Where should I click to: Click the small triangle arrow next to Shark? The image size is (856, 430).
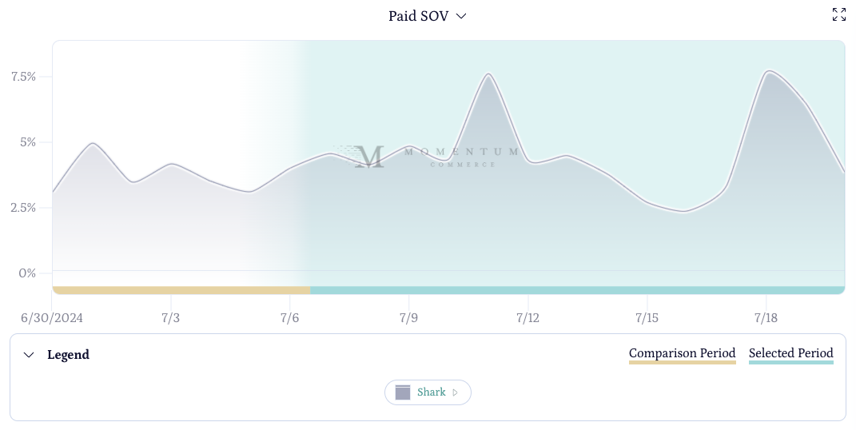(x=456, y=392)
